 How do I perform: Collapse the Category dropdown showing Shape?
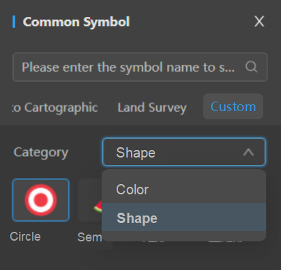[x=183, y=152]
